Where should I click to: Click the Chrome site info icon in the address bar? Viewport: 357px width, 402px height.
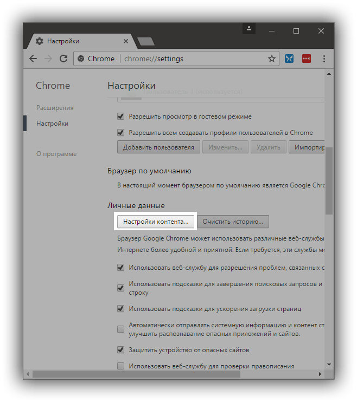point(81,59)
